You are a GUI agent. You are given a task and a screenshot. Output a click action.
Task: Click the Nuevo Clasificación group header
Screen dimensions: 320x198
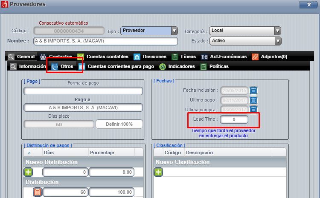pos(220,162)
